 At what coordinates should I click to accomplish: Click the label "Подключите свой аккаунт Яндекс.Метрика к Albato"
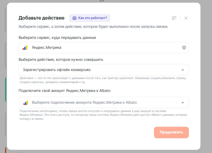64,91
